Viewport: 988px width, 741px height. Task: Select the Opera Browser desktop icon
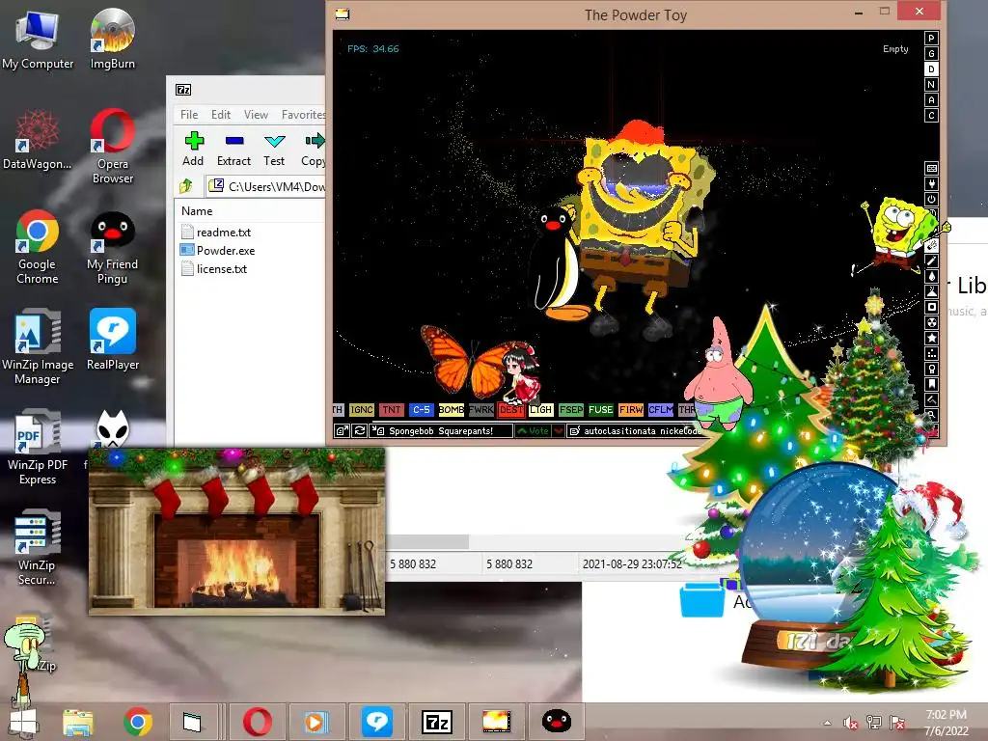[x=112, y=146]
